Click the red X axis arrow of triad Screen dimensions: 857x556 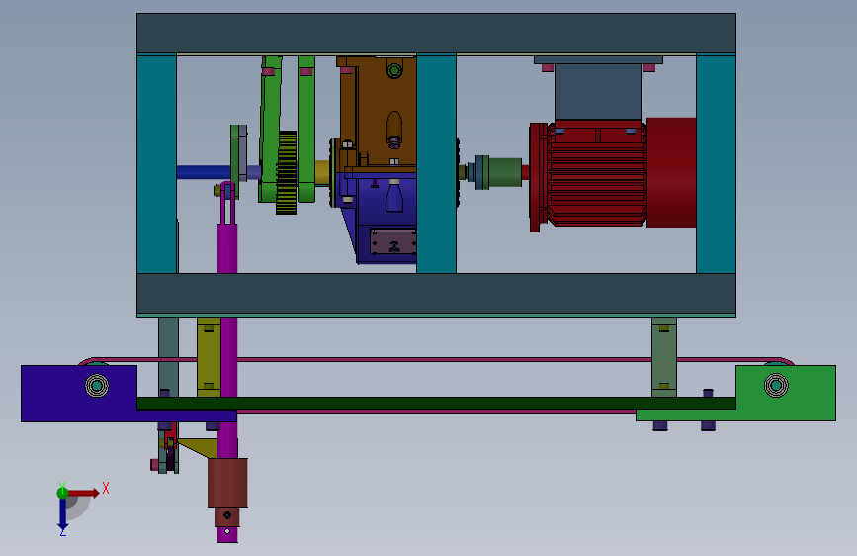click(84, 493)
